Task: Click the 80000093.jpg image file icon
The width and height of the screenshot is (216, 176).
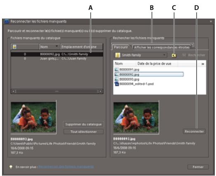Action: click(116, 79)
